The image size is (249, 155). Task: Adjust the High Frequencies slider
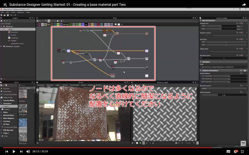[x=230, y=82]
